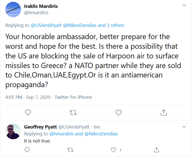Reply to Iraklis Mardiris's tweet
The height and width of the screenshot is (157, 193).
point(28,113)
